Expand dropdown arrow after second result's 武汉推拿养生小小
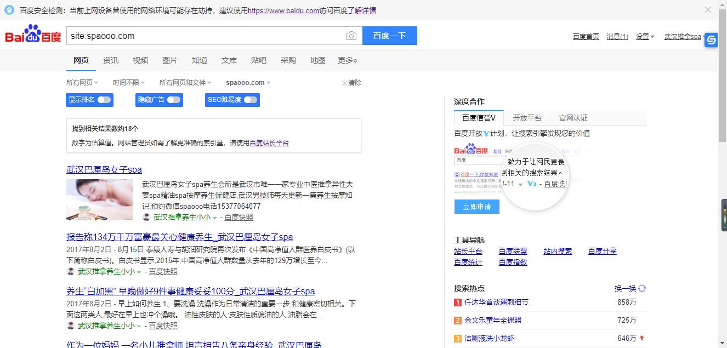This screenshot has width=727, height=348. click(139, 272)
